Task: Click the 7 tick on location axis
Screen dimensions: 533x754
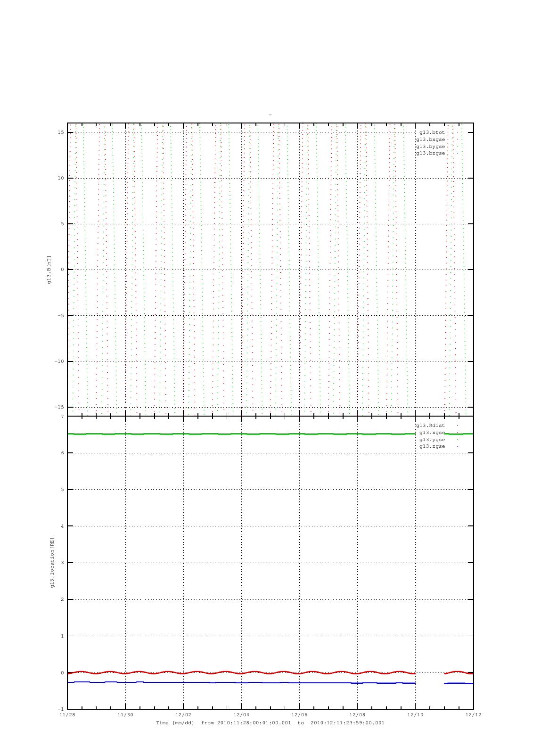Action: [62, 417]
